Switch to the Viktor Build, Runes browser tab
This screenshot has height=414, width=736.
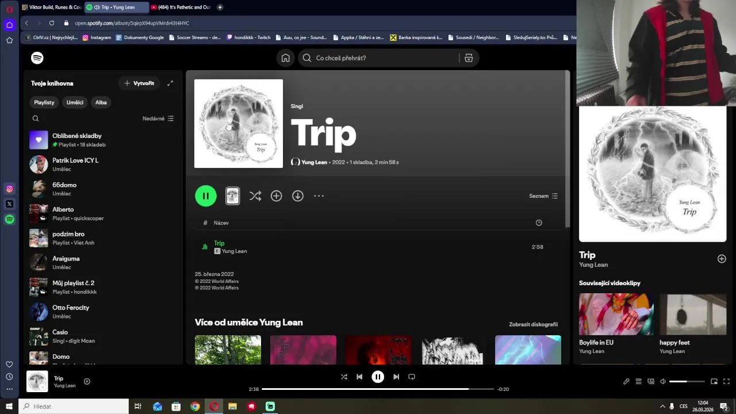[x=52, y=7]
